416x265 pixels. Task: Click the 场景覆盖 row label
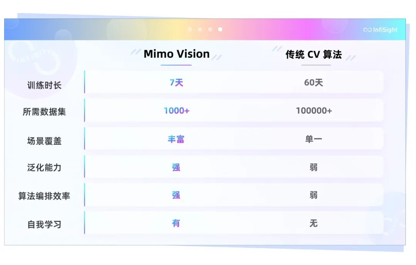[x=44, y=141]
